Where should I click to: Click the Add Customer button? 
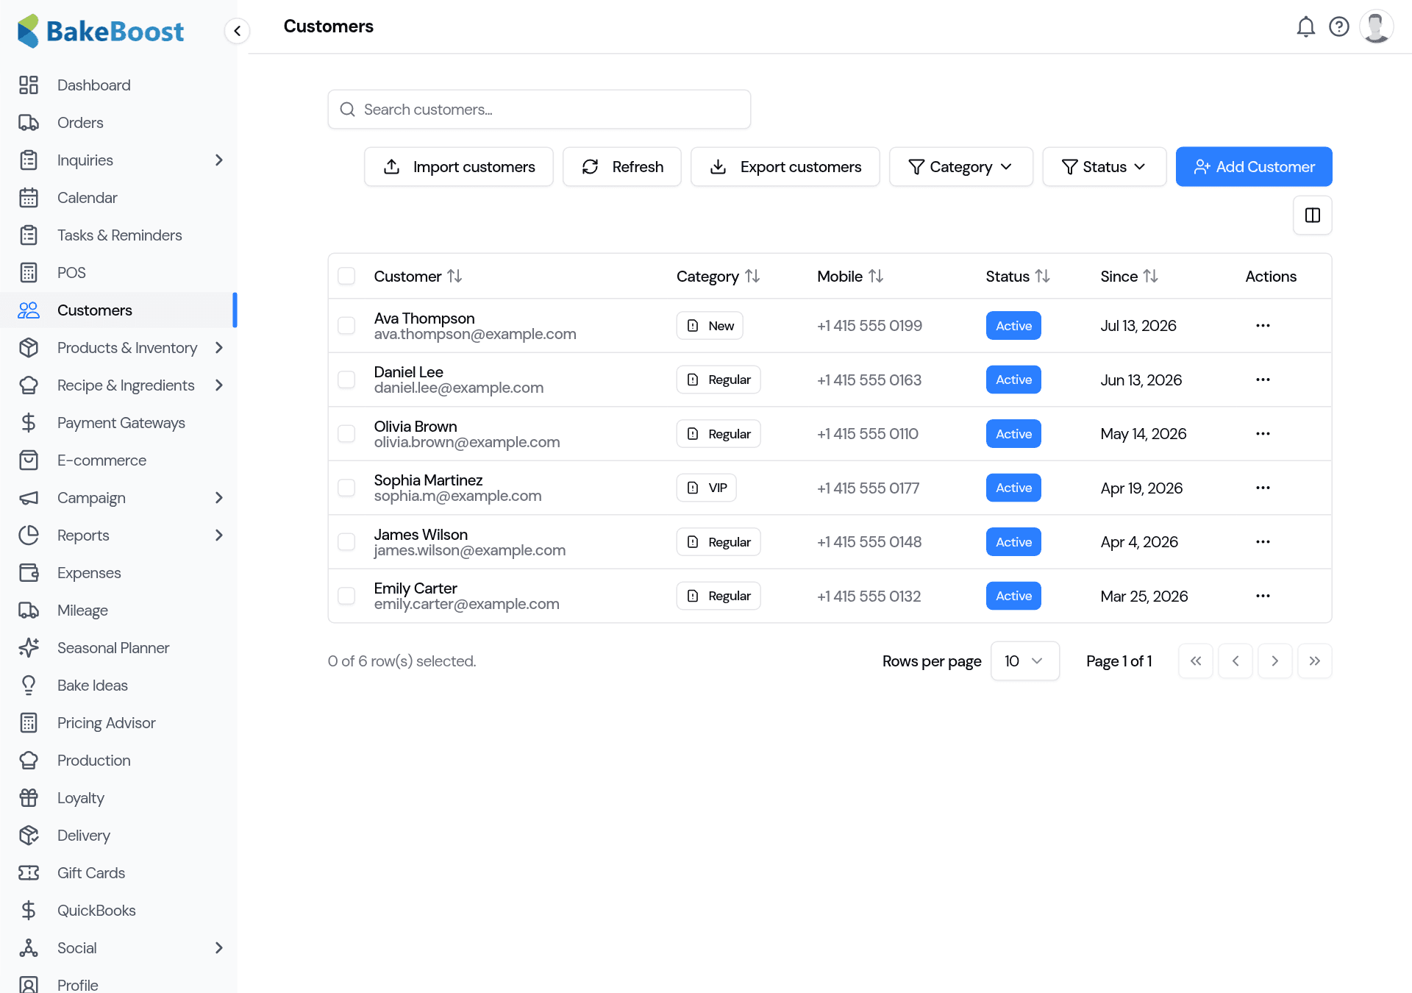pos(1254,167)
